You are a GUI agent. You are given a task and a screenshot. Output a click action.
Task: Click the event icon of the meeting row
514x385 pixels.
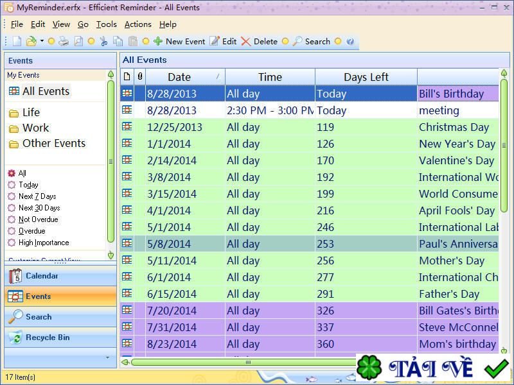click(127, 110)
